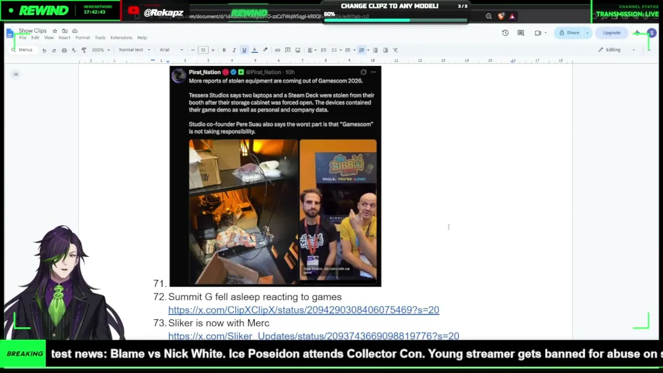Print the document
This screenshot has width=663, height=373.
(64, 50)
